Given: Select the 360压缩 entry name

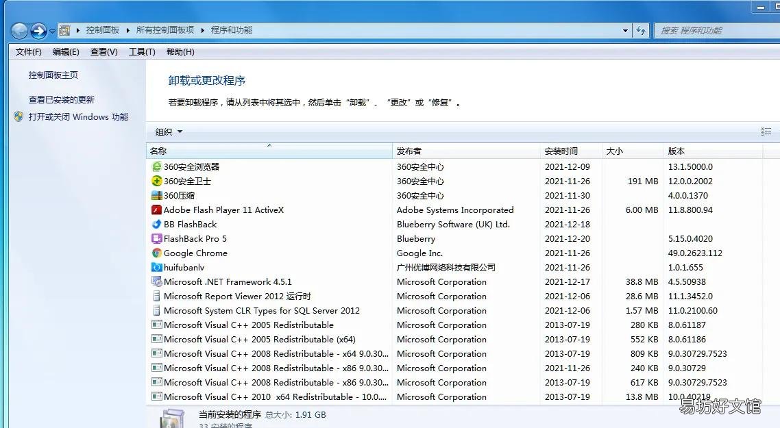Looking at the screenshot, I should pyautogui.click(x=179, y=196).
